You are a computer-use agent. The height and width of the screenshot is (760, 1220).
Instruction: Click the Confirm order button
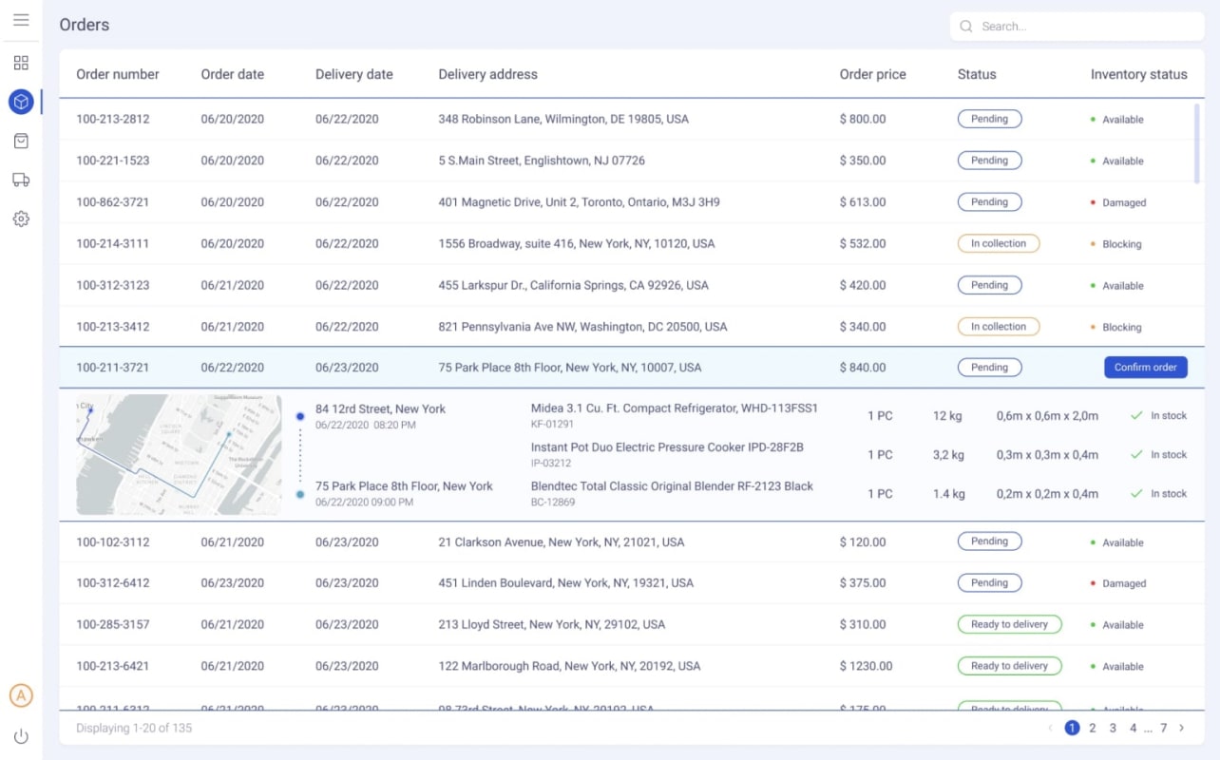point(1145,367)
